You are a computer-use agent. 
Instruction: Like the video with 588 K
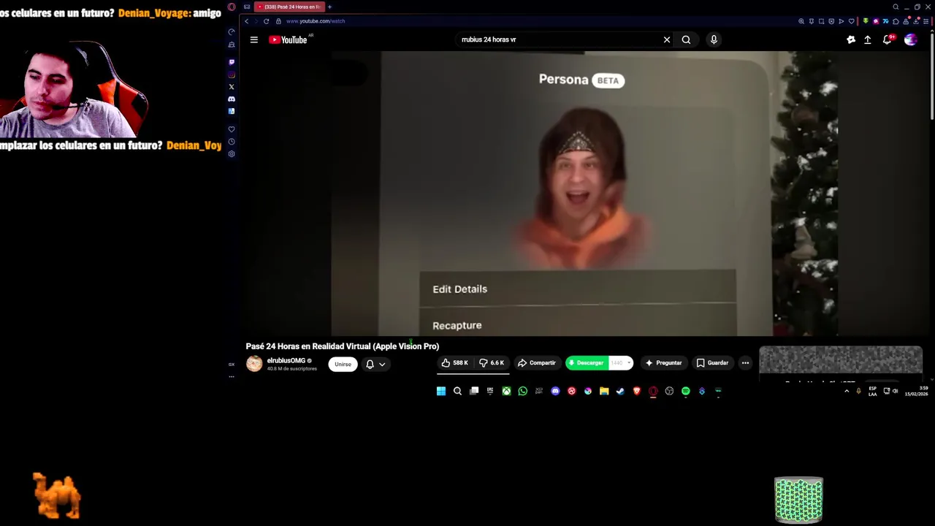pos(454,363)
